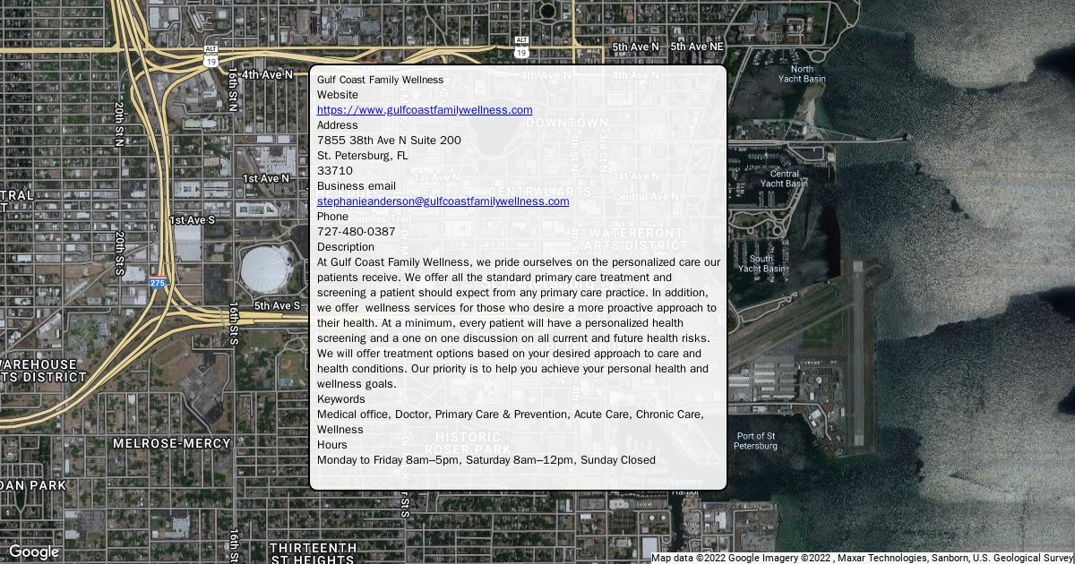Open the gulfcoastfamilywellness.com website link
The height and width of the screenshot is (564, 1075).
click(425, 110)
